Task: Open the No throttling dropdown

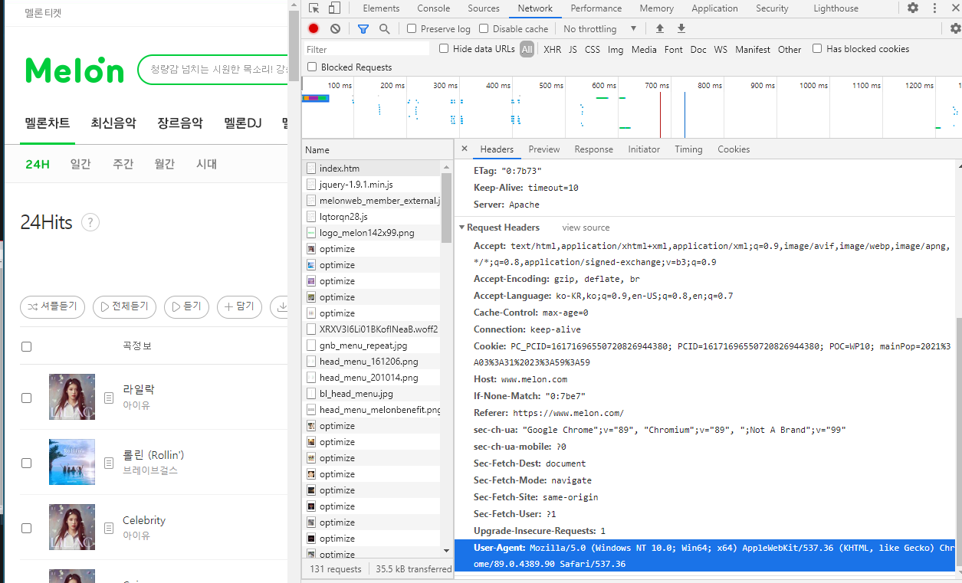Action: point(600,28)
